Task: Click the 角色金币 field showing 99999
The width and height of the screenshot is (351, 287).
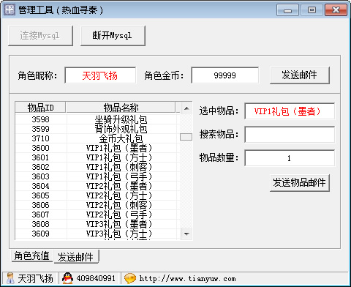Action: click(x=224, y=75)
